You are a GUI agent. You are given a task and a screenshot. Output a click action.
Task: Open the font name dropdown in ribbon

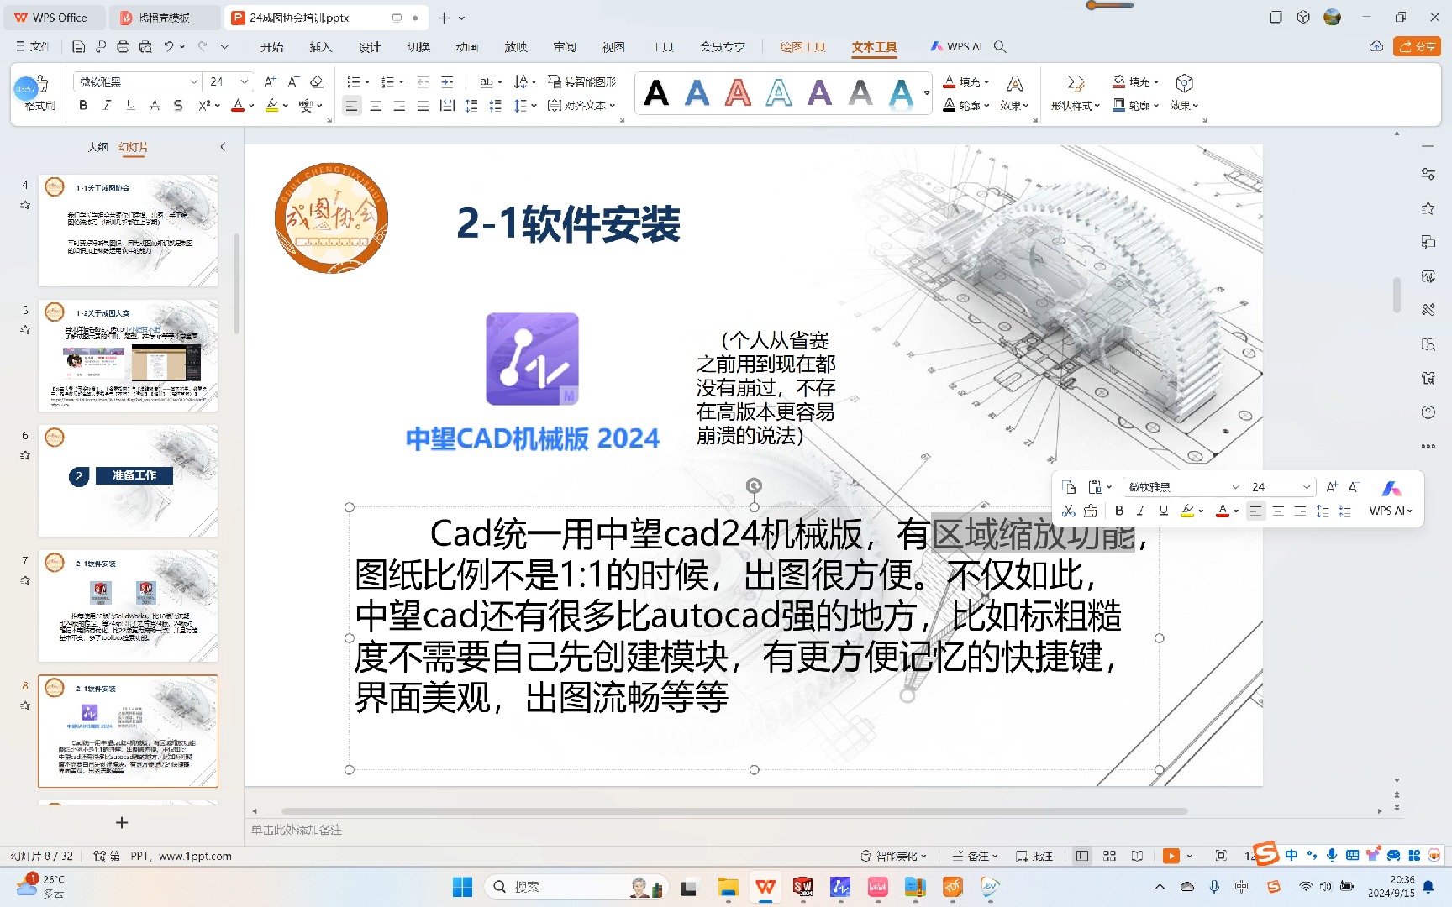pos(194,81)
